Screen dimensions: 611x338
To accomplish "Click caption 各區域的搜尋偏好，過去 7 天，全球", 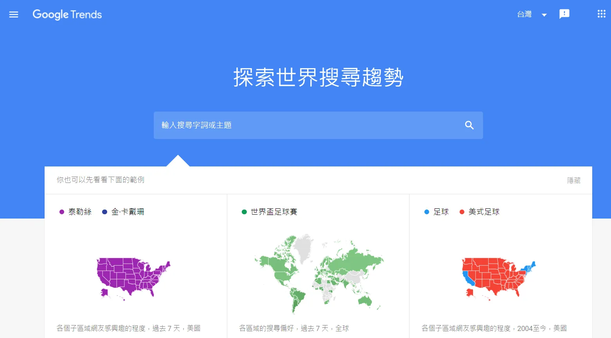I will pos(294,328).
